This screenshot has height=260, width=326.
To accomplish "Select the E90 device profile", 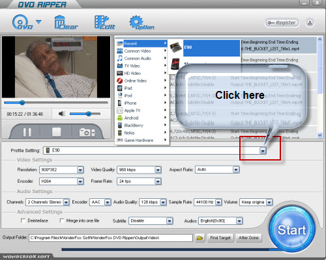I will coord(205,47).
